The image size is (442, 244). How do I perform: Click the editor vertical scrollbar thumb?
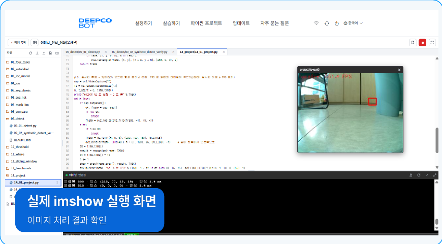[437, 140]
